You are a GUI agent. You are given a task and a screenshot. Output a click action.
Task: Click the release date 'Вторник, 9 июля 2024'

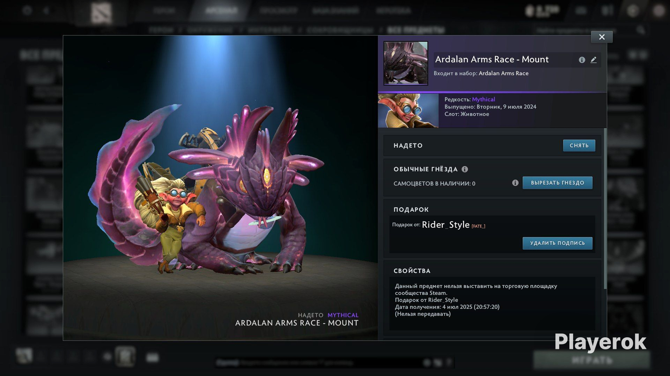click(x=506, y=107)
